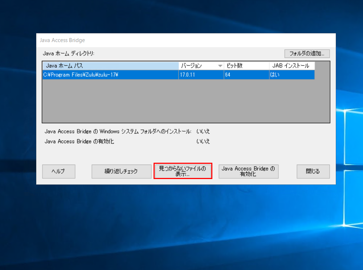Sort by バージョン column header
The width and height of the screenshot is (363, 270).
[x=201, y=66]
